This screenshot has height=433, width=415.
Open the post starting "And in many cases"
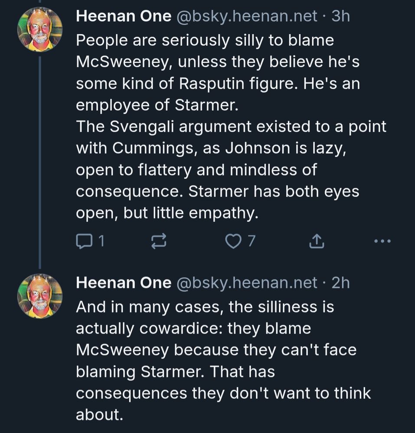205,307
